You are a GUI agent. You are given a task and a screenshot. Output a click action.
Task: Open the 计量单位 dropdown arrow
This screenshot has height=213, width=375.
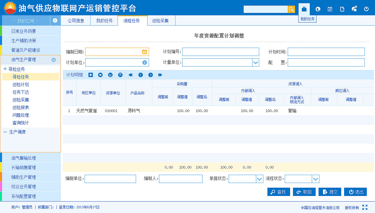click(256, 62)
